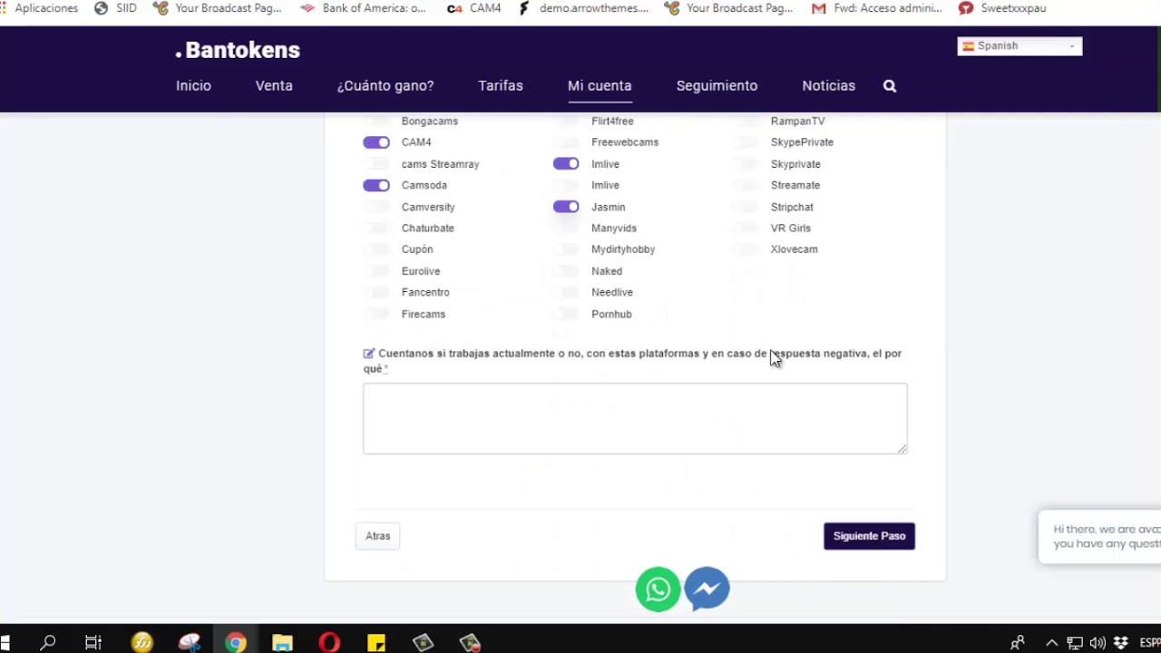
Task: Open the Tarifas menu item
Action: (501, 86)
